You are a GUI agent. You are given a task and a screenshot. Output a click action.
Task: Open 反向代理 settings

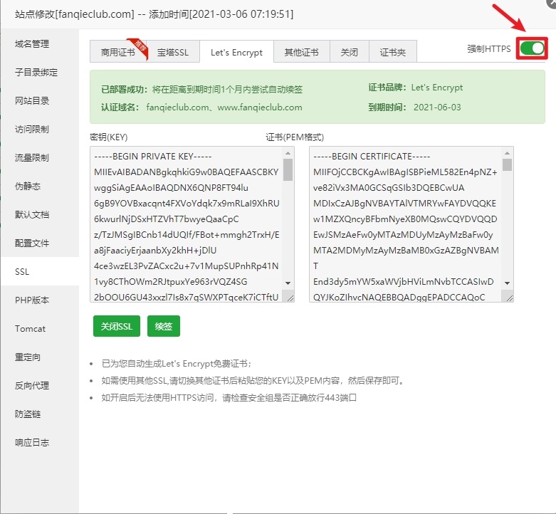click(x=40, y=385)
